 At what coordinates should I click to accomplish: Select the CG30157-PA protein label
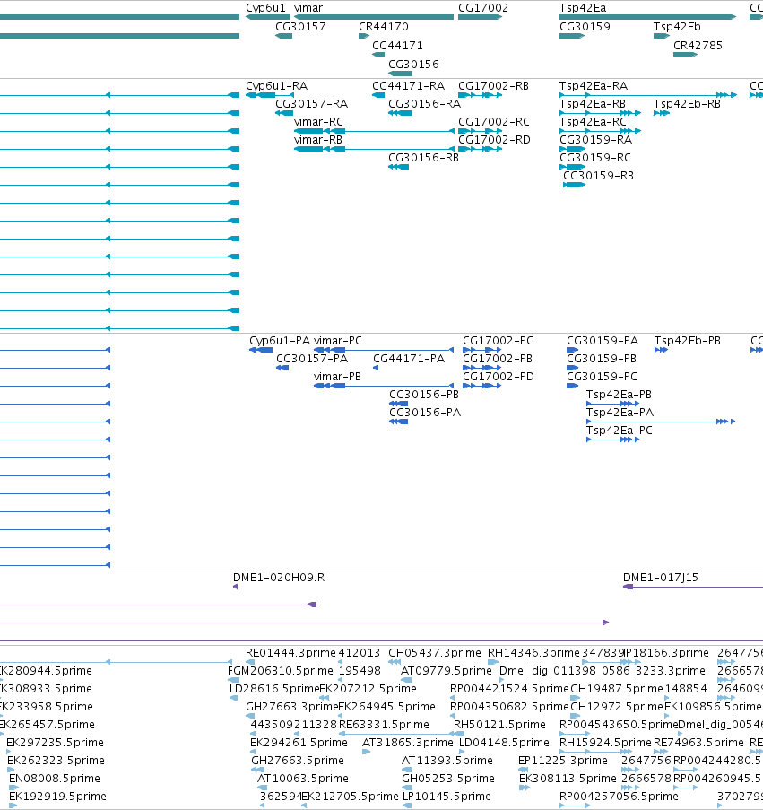point(312,359)
